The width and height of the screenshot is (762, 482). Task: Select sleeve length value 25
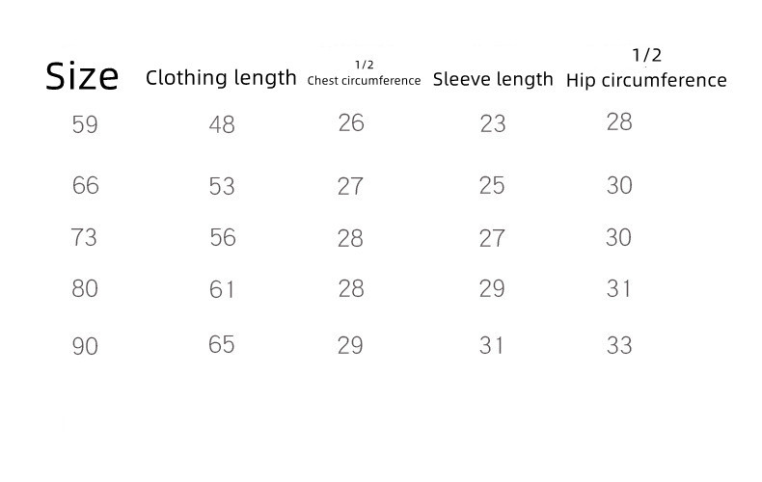click(492, 185)
